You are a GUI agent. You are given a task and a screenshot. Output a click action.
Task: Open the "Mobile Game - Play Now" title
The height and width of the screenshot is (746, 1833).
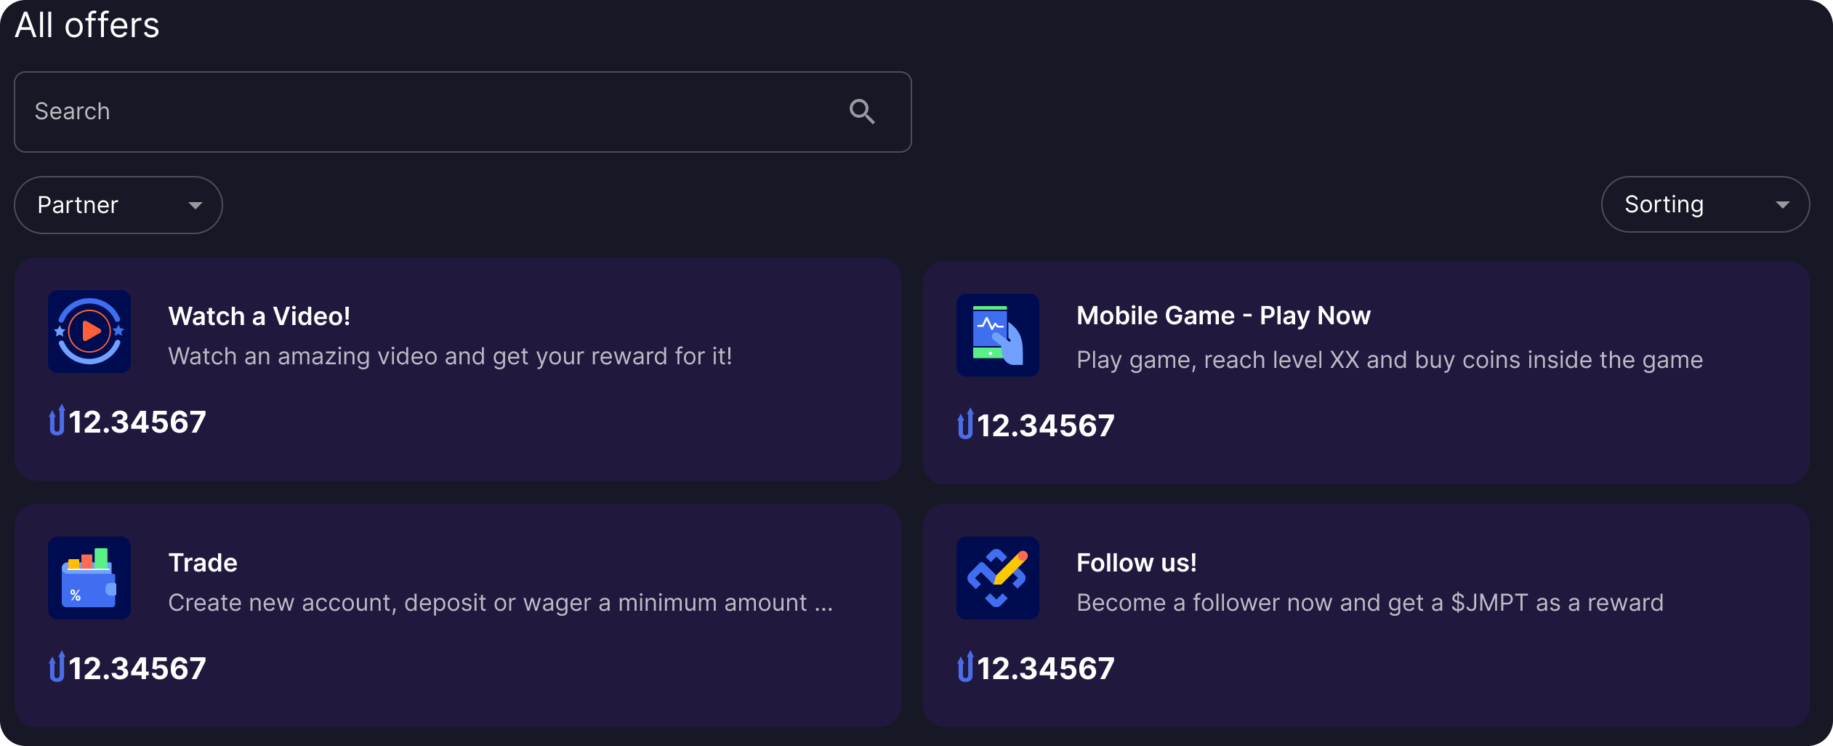coord(1223,316)
